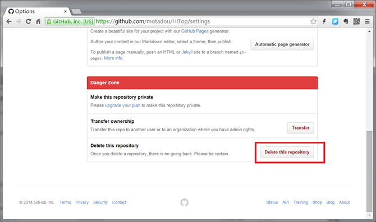376x222 pixels.
Task: Go back with the browser back arrow
Action: pos(9,21)
